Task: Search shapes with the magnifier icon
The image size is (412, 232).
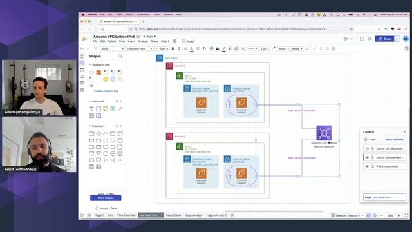Action: coord(120,56)
